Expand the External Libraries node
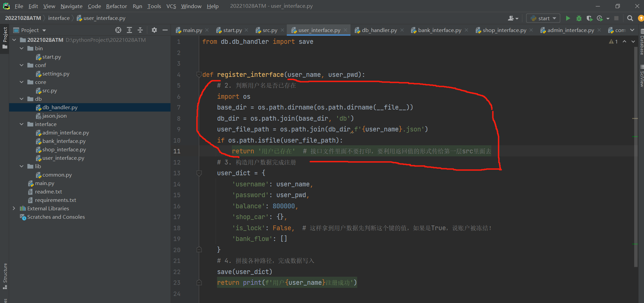This screenshot has width=644, height=303. point(14,208)
